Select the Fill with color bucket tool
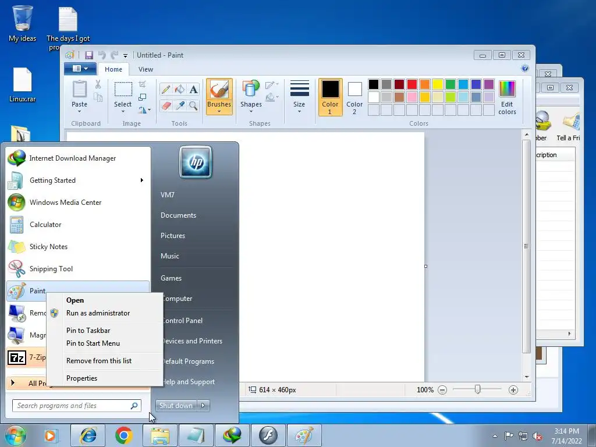Viewport: 596px width, 447px height. [x=179, y=89]
